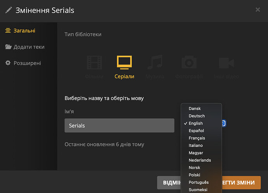268x193 pixels.
Task: Click the Serials name input field
Action: 119,126
